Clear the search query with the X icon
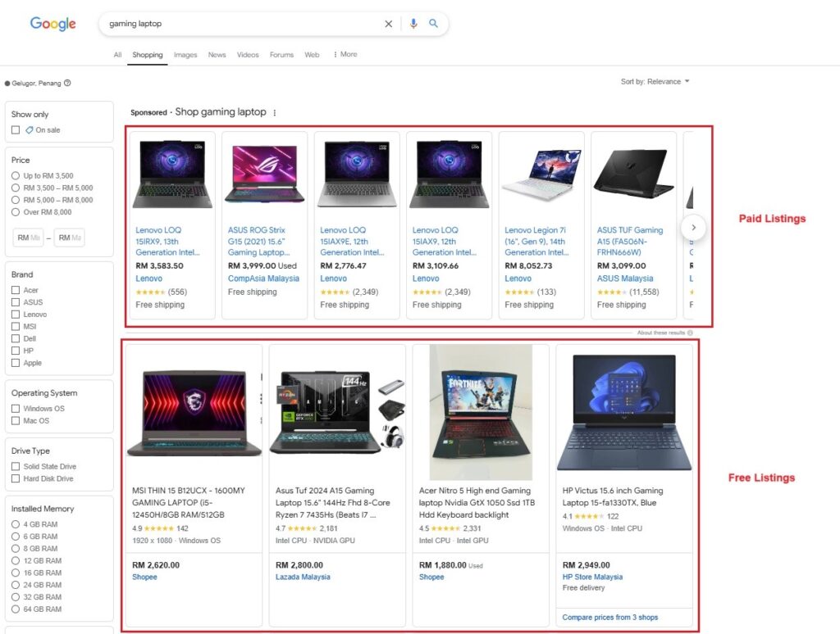840x634 pixels. pos(389,24)
